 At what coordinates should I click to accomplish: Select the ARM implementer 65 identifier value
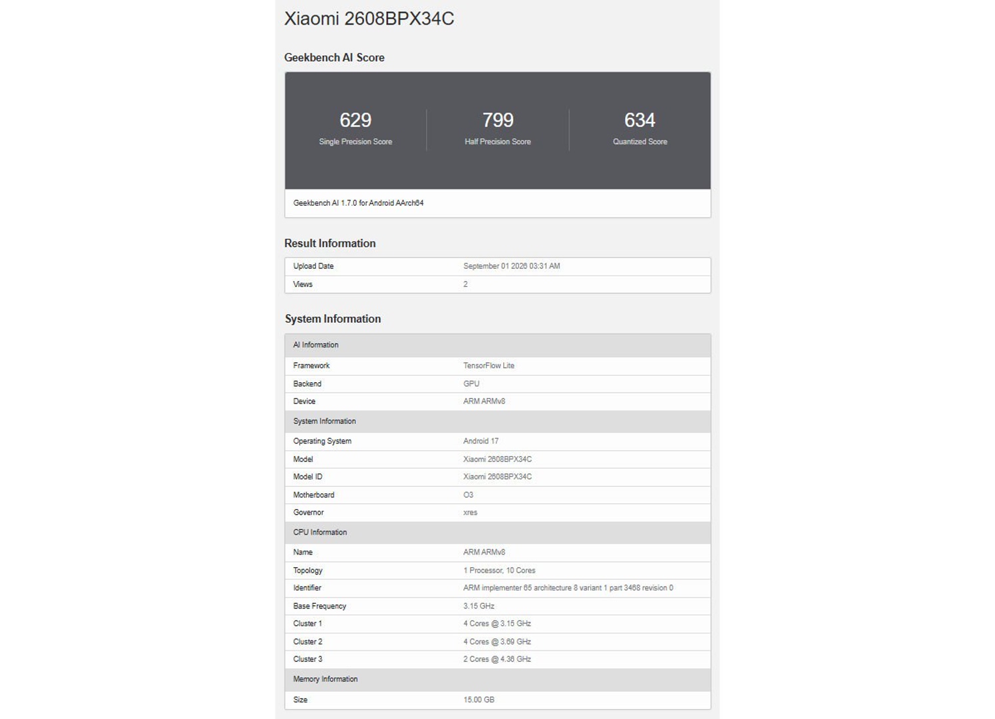[568, 588]
